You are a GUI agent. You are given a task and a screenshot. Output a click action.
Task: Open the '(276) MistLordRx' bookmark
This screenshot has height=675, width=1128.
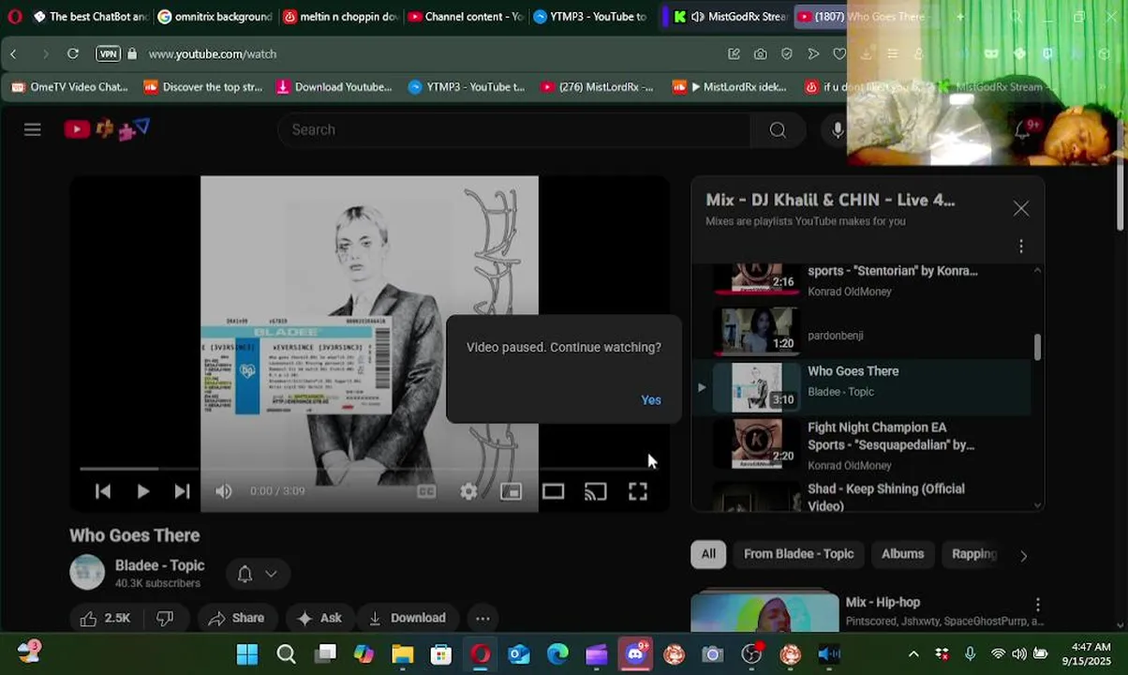click(x=597, y=87)
